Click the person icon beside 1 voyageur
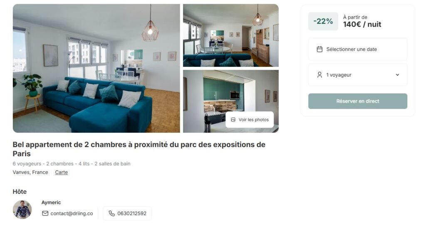The height and width of the screenshot is (231, 426). (319, 75)
